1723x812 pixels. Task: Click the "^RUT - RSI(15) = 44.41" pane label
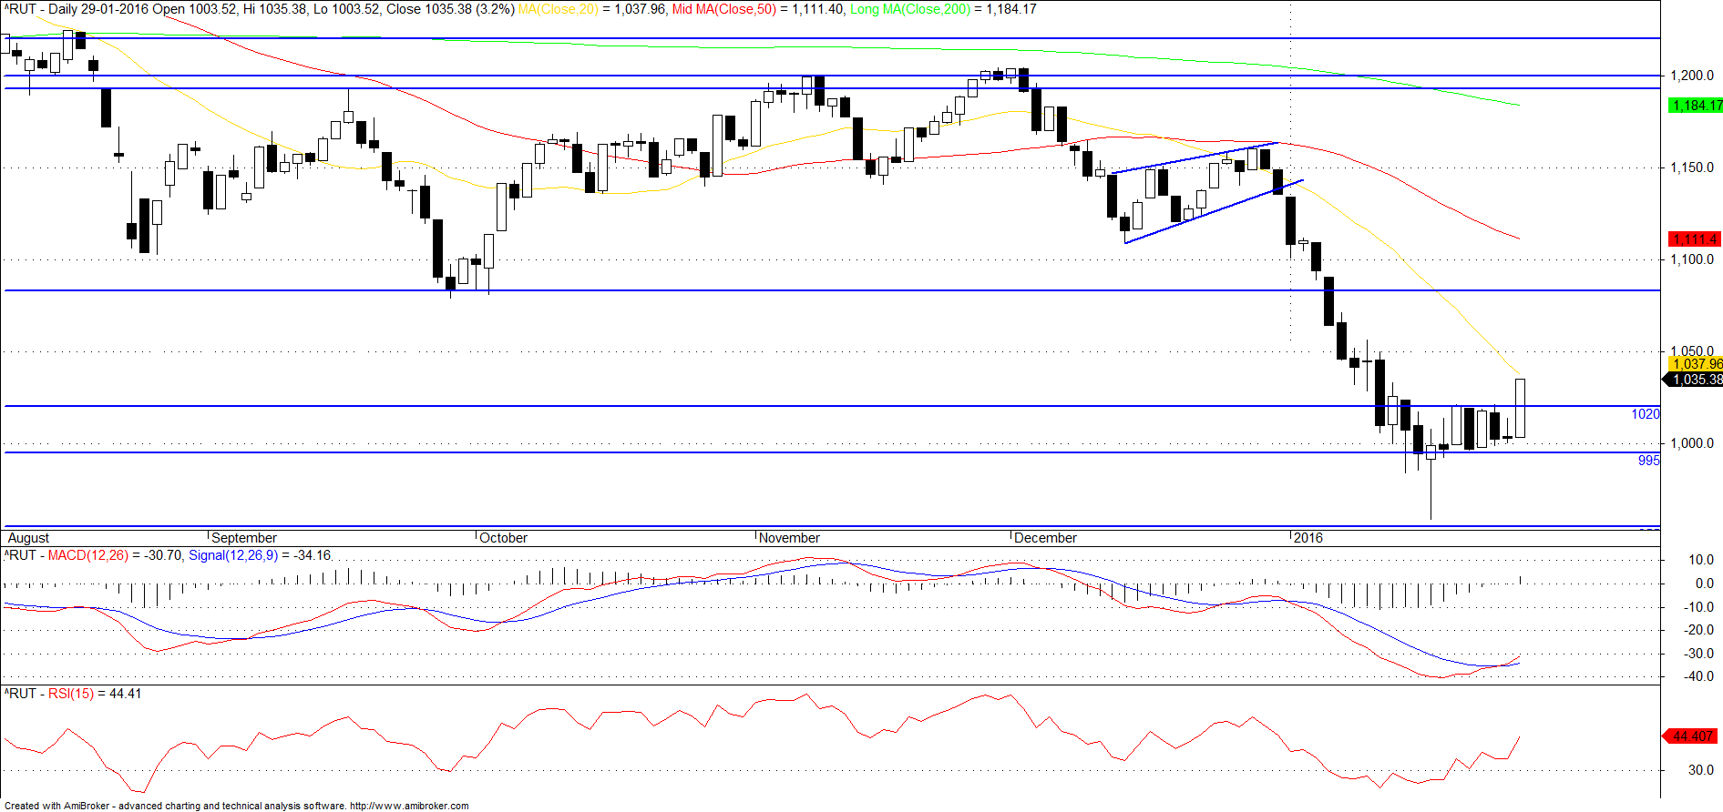73,694
